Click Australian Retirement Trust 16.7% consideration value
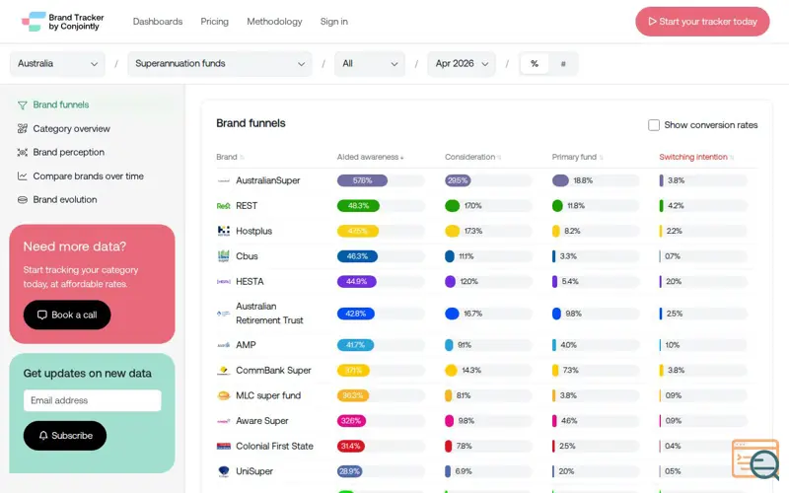 pos(473,314)
